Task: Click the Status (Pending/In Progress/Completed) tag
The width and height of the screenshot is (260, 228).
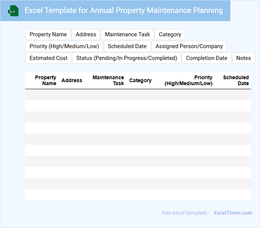Action: click(x=127, y=58)
